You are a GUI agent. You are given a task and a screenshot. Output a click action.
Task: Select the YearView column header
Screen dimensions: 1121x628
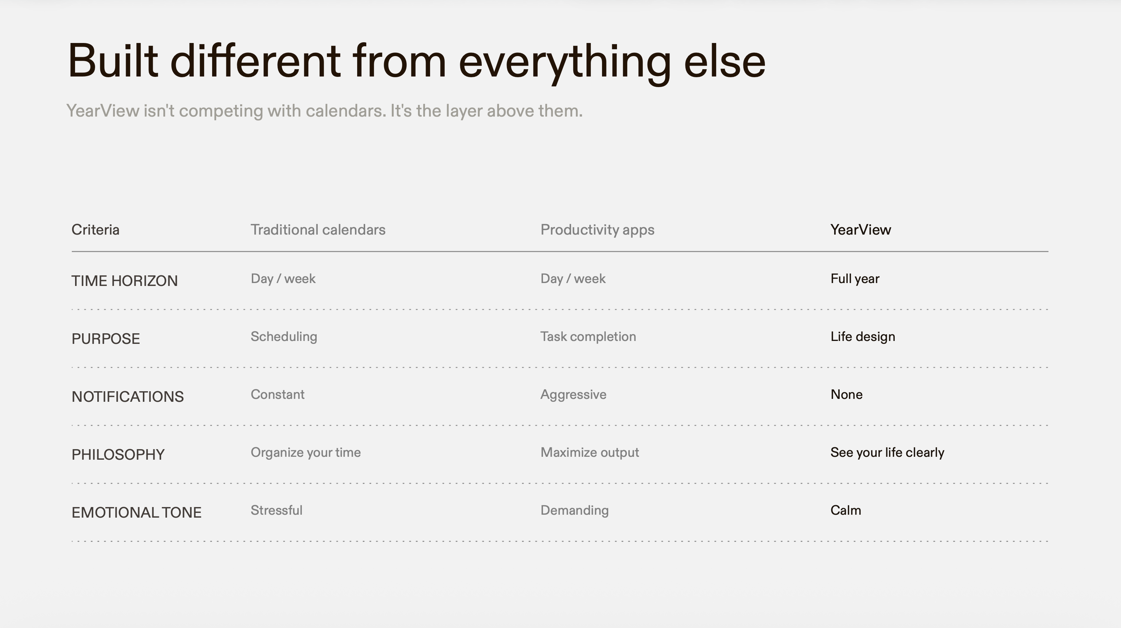[860, 229]
